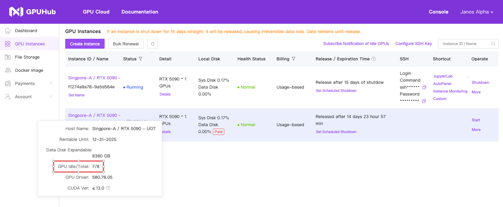Refresh the instance list

click(152, 44)
